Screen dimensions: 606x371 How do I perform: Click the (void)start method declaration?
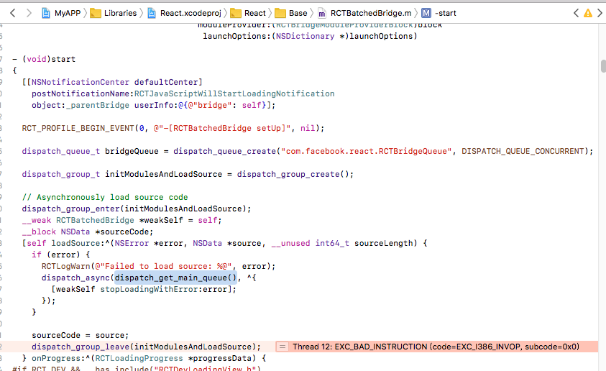coord(44,59)
